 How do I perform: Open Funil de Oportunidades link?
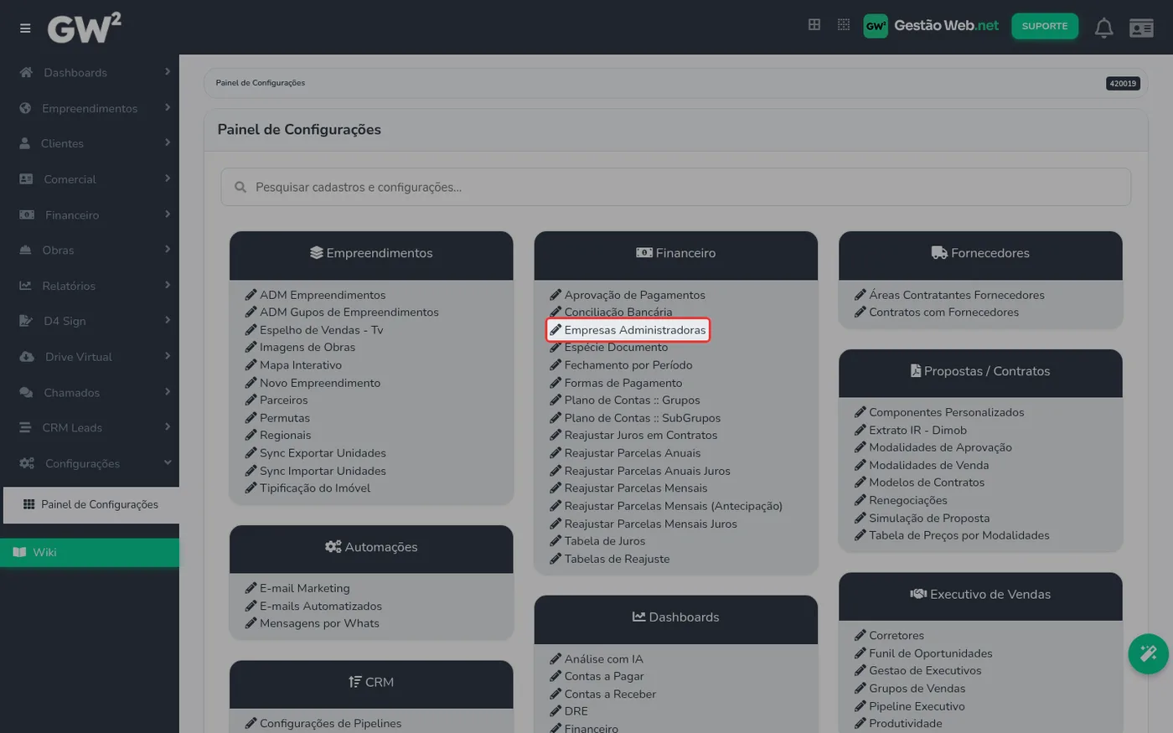[x=923, y=653]
